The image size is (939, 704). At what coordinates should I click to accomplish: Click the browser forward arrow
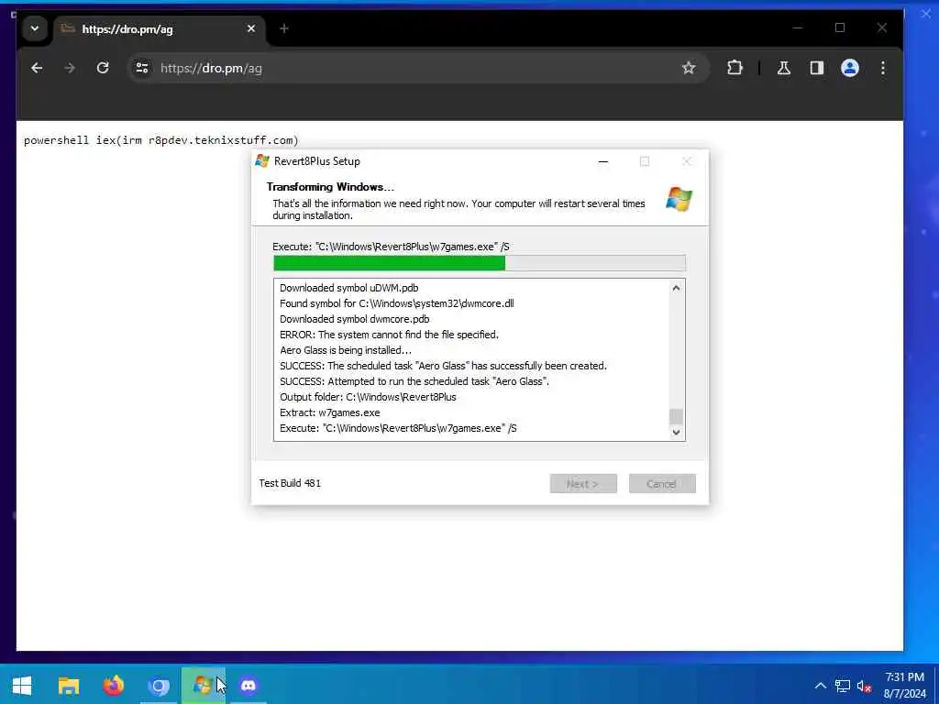click(70, 68)
